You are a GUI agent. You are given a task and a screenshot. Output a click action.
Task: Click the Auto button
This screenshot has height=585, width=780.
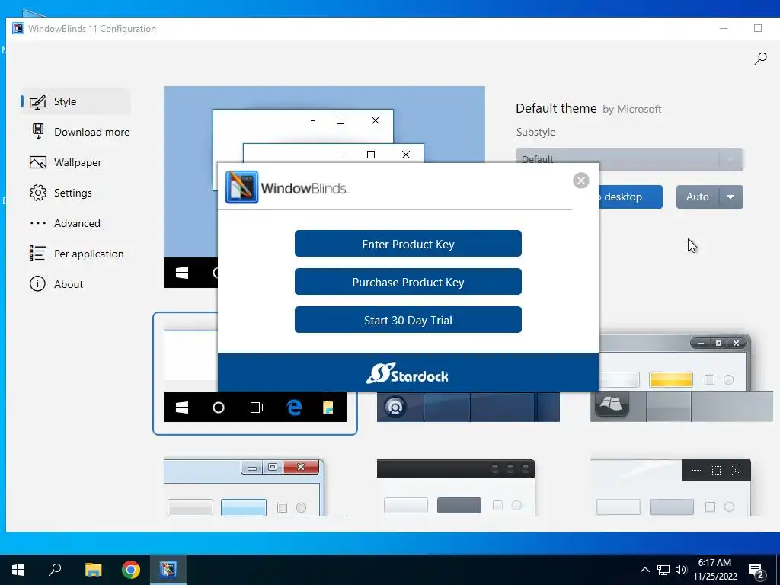tap(698, 197)
